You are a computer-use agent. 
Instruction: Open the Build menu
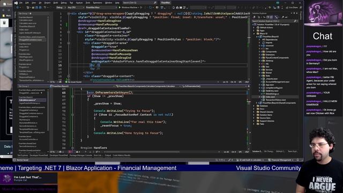[x=56, y=3]
